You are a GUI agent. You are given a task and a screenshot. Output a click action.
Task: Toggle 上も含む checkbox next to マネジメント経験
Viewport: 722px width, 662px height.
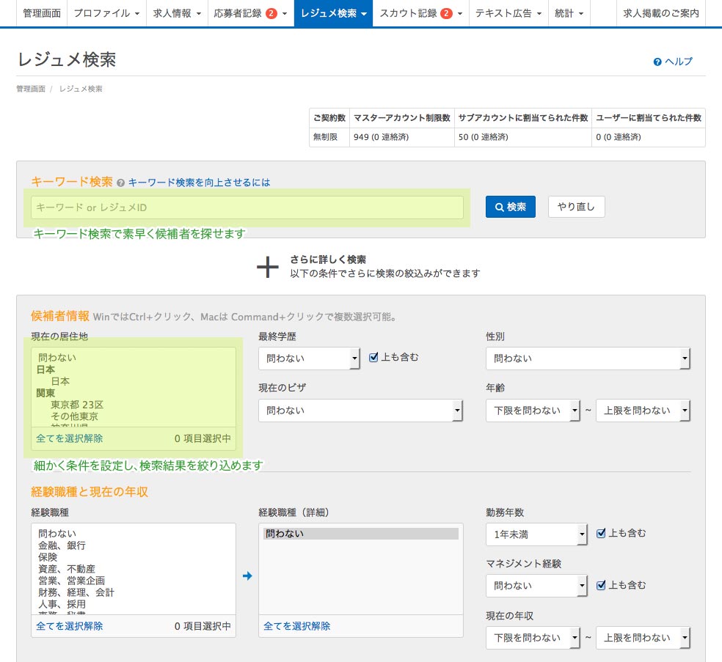click(x=601, y=585)
